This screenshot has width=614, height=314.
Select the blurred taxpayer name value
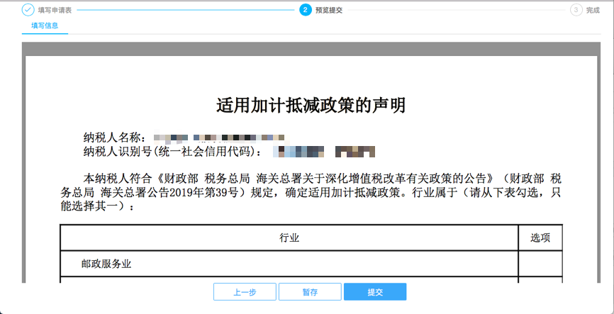pyautogui.click(x=218, y=136)
